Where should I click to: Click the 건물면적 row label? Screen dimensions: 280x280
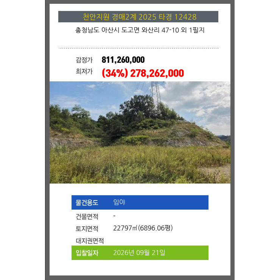[x=87, y=216]
